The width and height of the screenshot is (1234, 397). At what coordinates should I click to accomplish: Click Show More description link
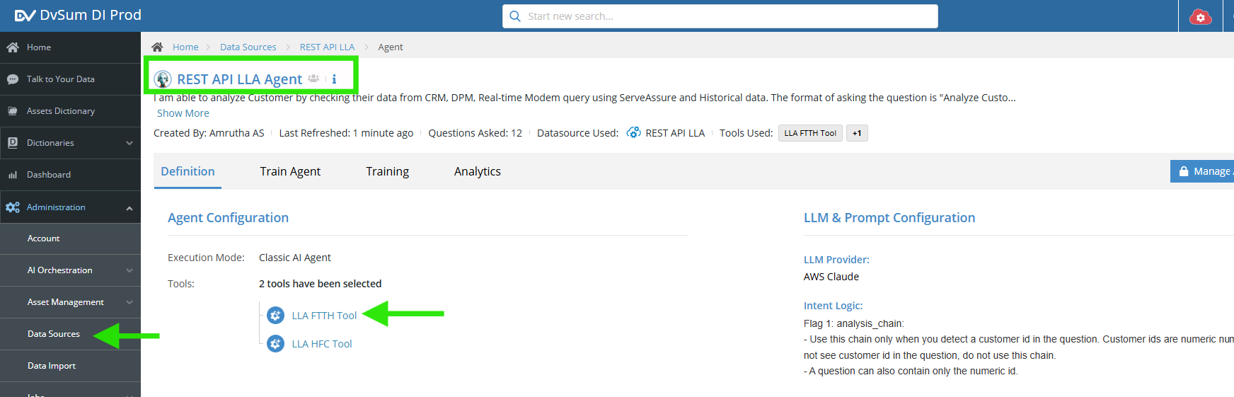(183, 113)
